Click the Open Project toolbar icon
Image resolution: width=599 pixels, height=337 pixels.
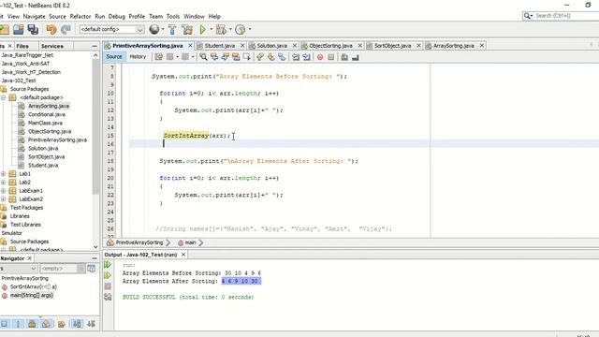coord(19,29)
